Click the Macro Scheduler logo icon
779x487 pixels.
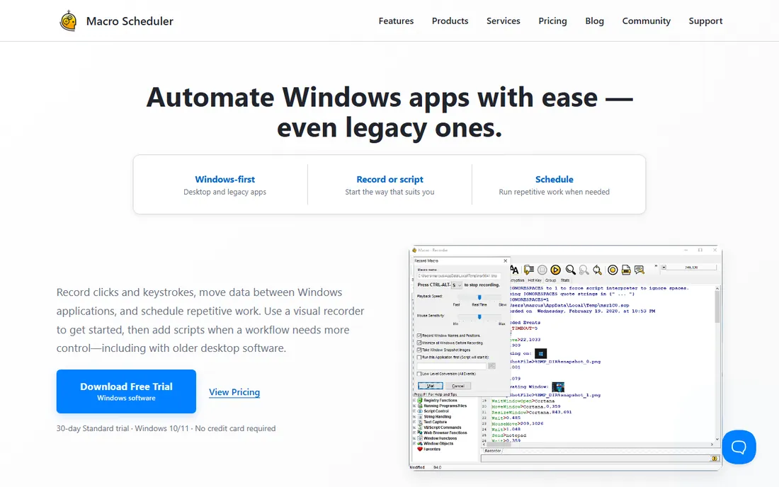click(x=68, y=21)
